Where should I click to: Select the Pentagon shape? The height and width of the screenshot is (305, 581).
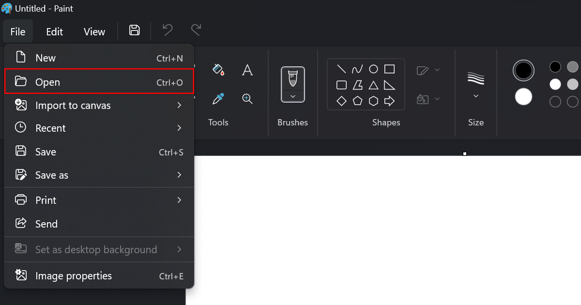point(357,101)
